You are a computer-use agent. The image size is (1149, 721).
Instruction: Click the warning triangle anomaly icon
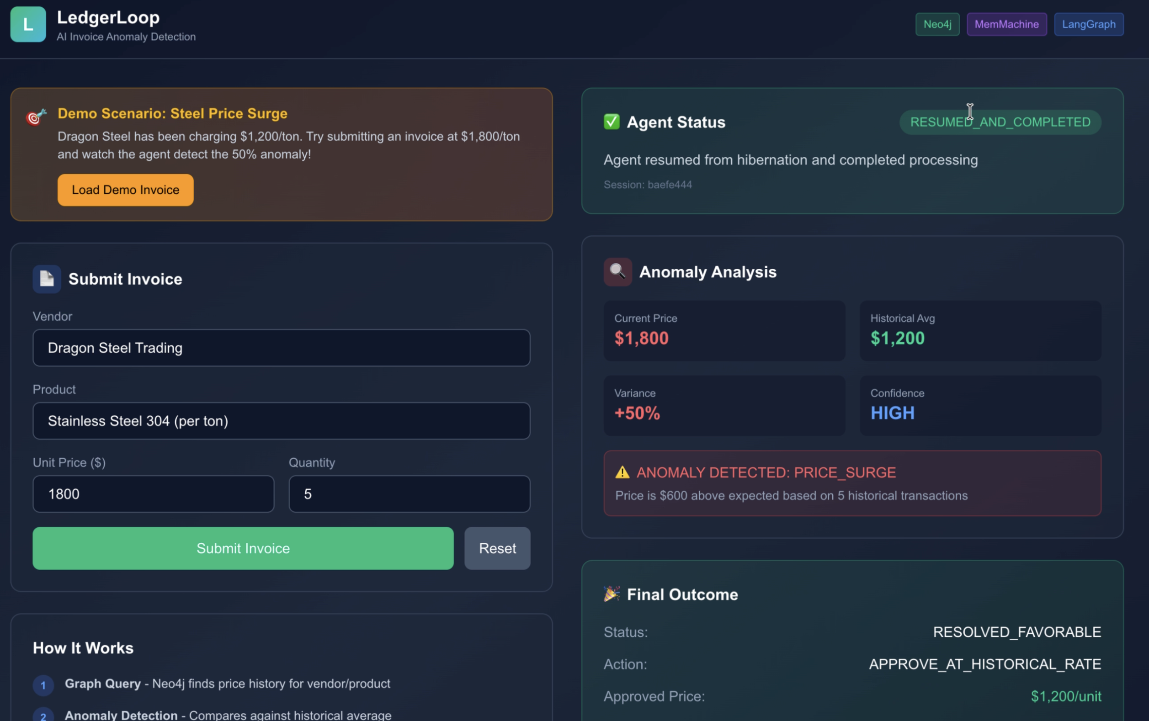point(622,472)
